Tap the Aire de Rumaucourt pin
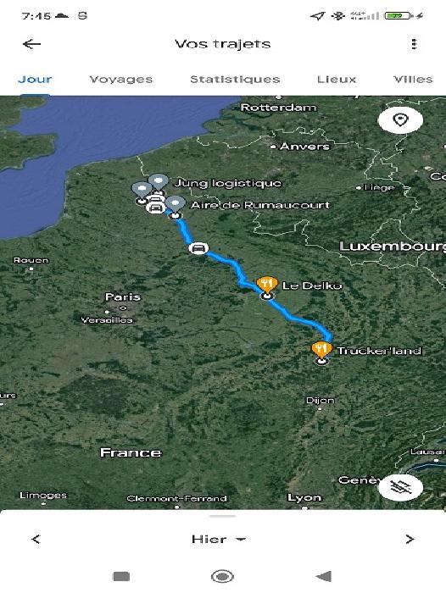This screenshot has width=446, height=593. click(176, 205)
